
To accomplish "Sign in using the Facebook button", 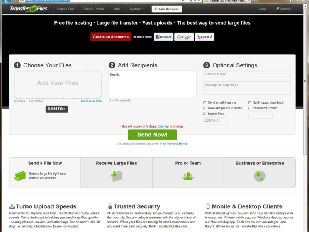I will [163, 37].
